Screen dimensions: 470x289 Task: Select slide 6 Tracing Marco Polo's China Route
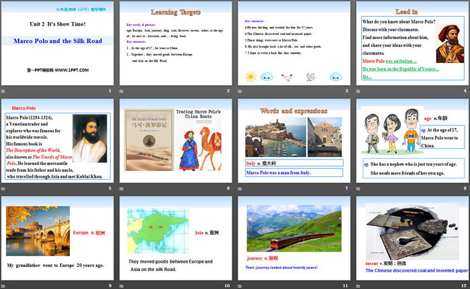point(176,141)
